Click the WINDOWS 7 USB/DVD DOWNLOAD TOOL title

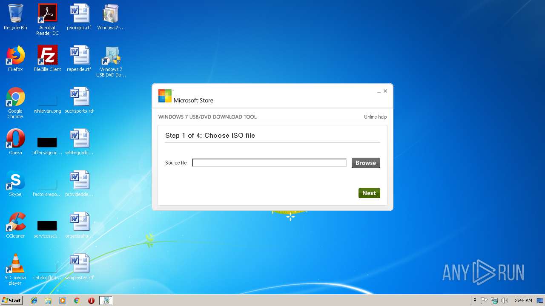pyautogui.click(x=207, y=117)
